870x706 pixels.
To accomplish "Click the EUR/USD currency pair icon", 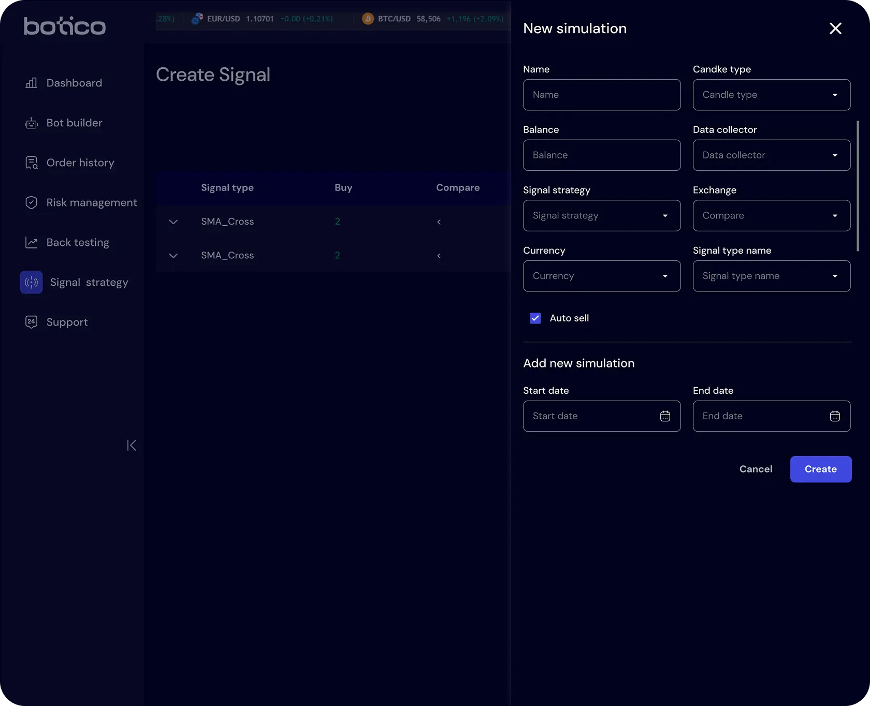I will click(197, 19).
